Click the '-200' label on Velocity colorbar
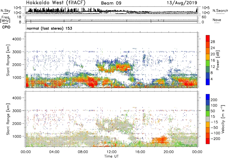Viewport: 228px width, 158px height. click(x=215, y=139)
